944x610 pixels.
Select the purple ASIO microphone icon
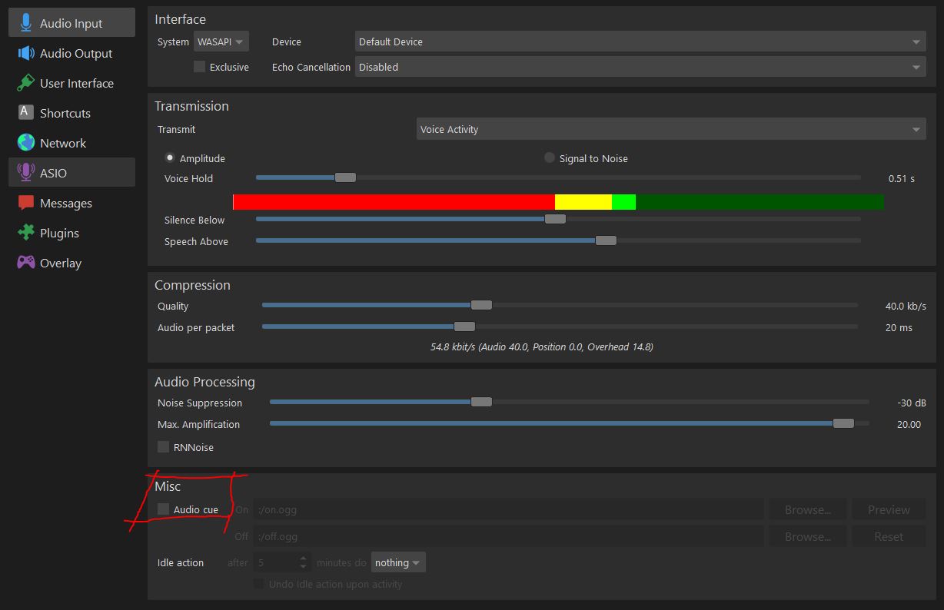pyautogui.click(x=26, y=173)
